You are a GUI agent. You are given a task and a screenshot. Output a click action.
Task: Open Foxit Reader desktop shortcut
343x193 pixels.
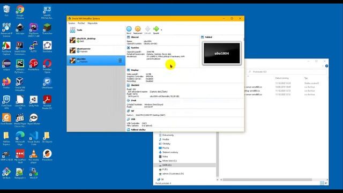click(x=6, y=119)
